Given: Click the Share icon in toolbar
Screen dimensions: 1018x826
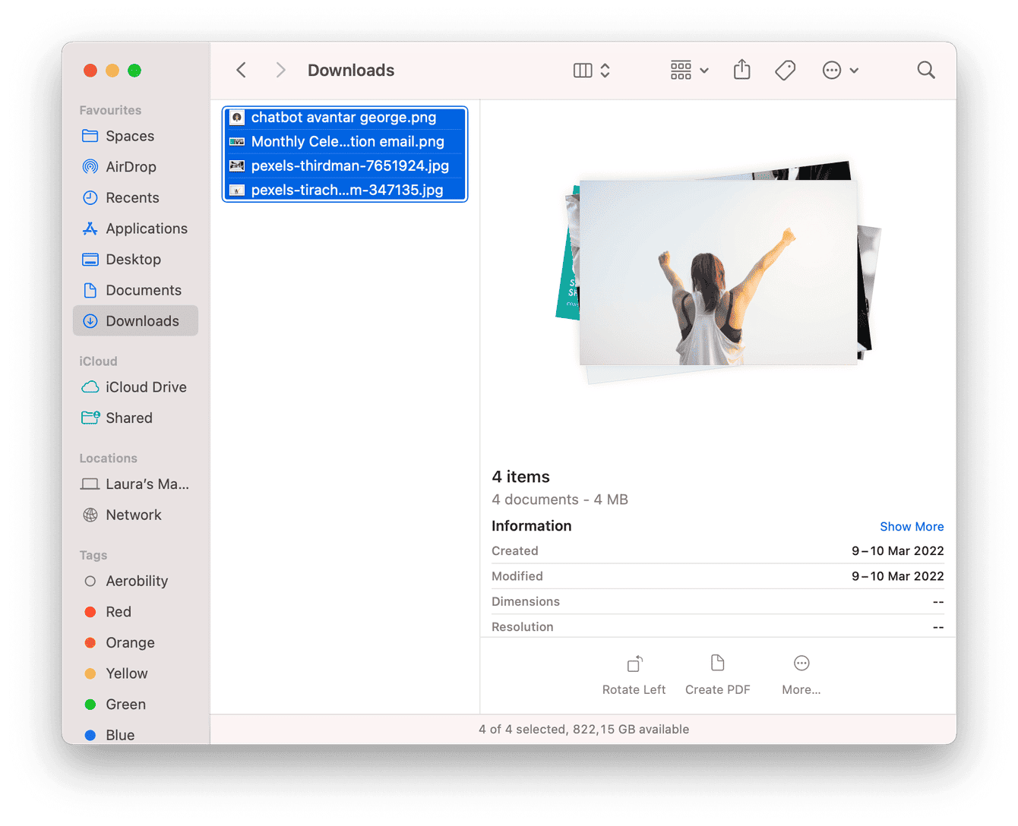Looking at the screenshot, I should tap(741, 70).
